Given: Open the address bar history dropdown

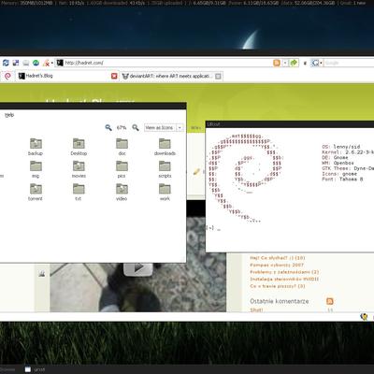Looking at the screenshot, I should pyautogui.click(x=285, y=63).
